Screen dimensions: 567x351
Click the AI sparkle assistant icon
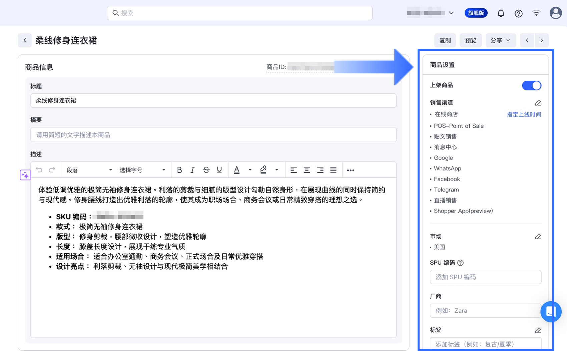coord(25,175)
